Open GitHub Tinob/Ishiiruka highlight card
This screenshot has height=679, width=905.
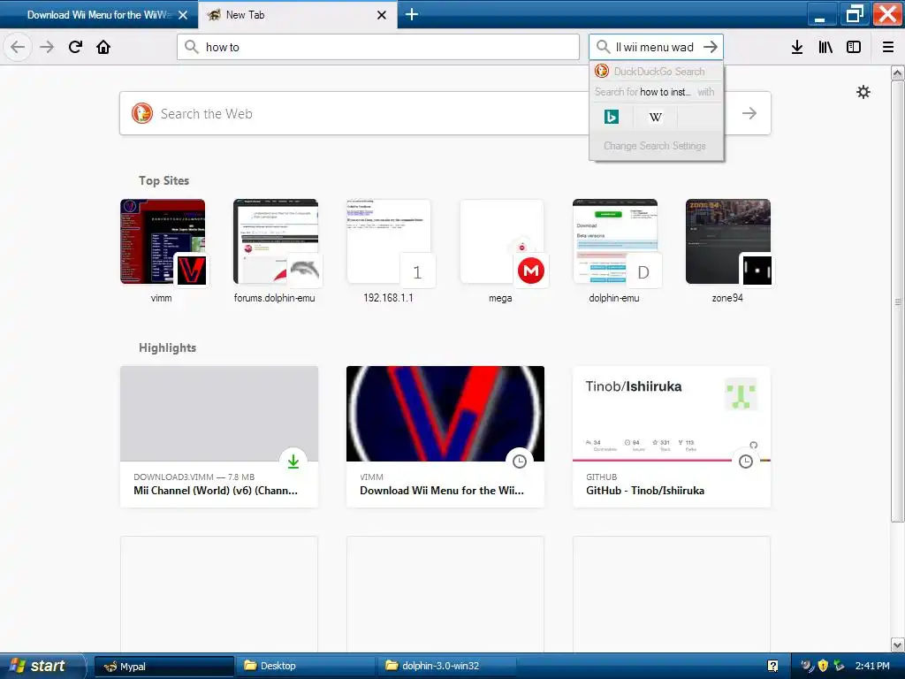tap(672, 437)
